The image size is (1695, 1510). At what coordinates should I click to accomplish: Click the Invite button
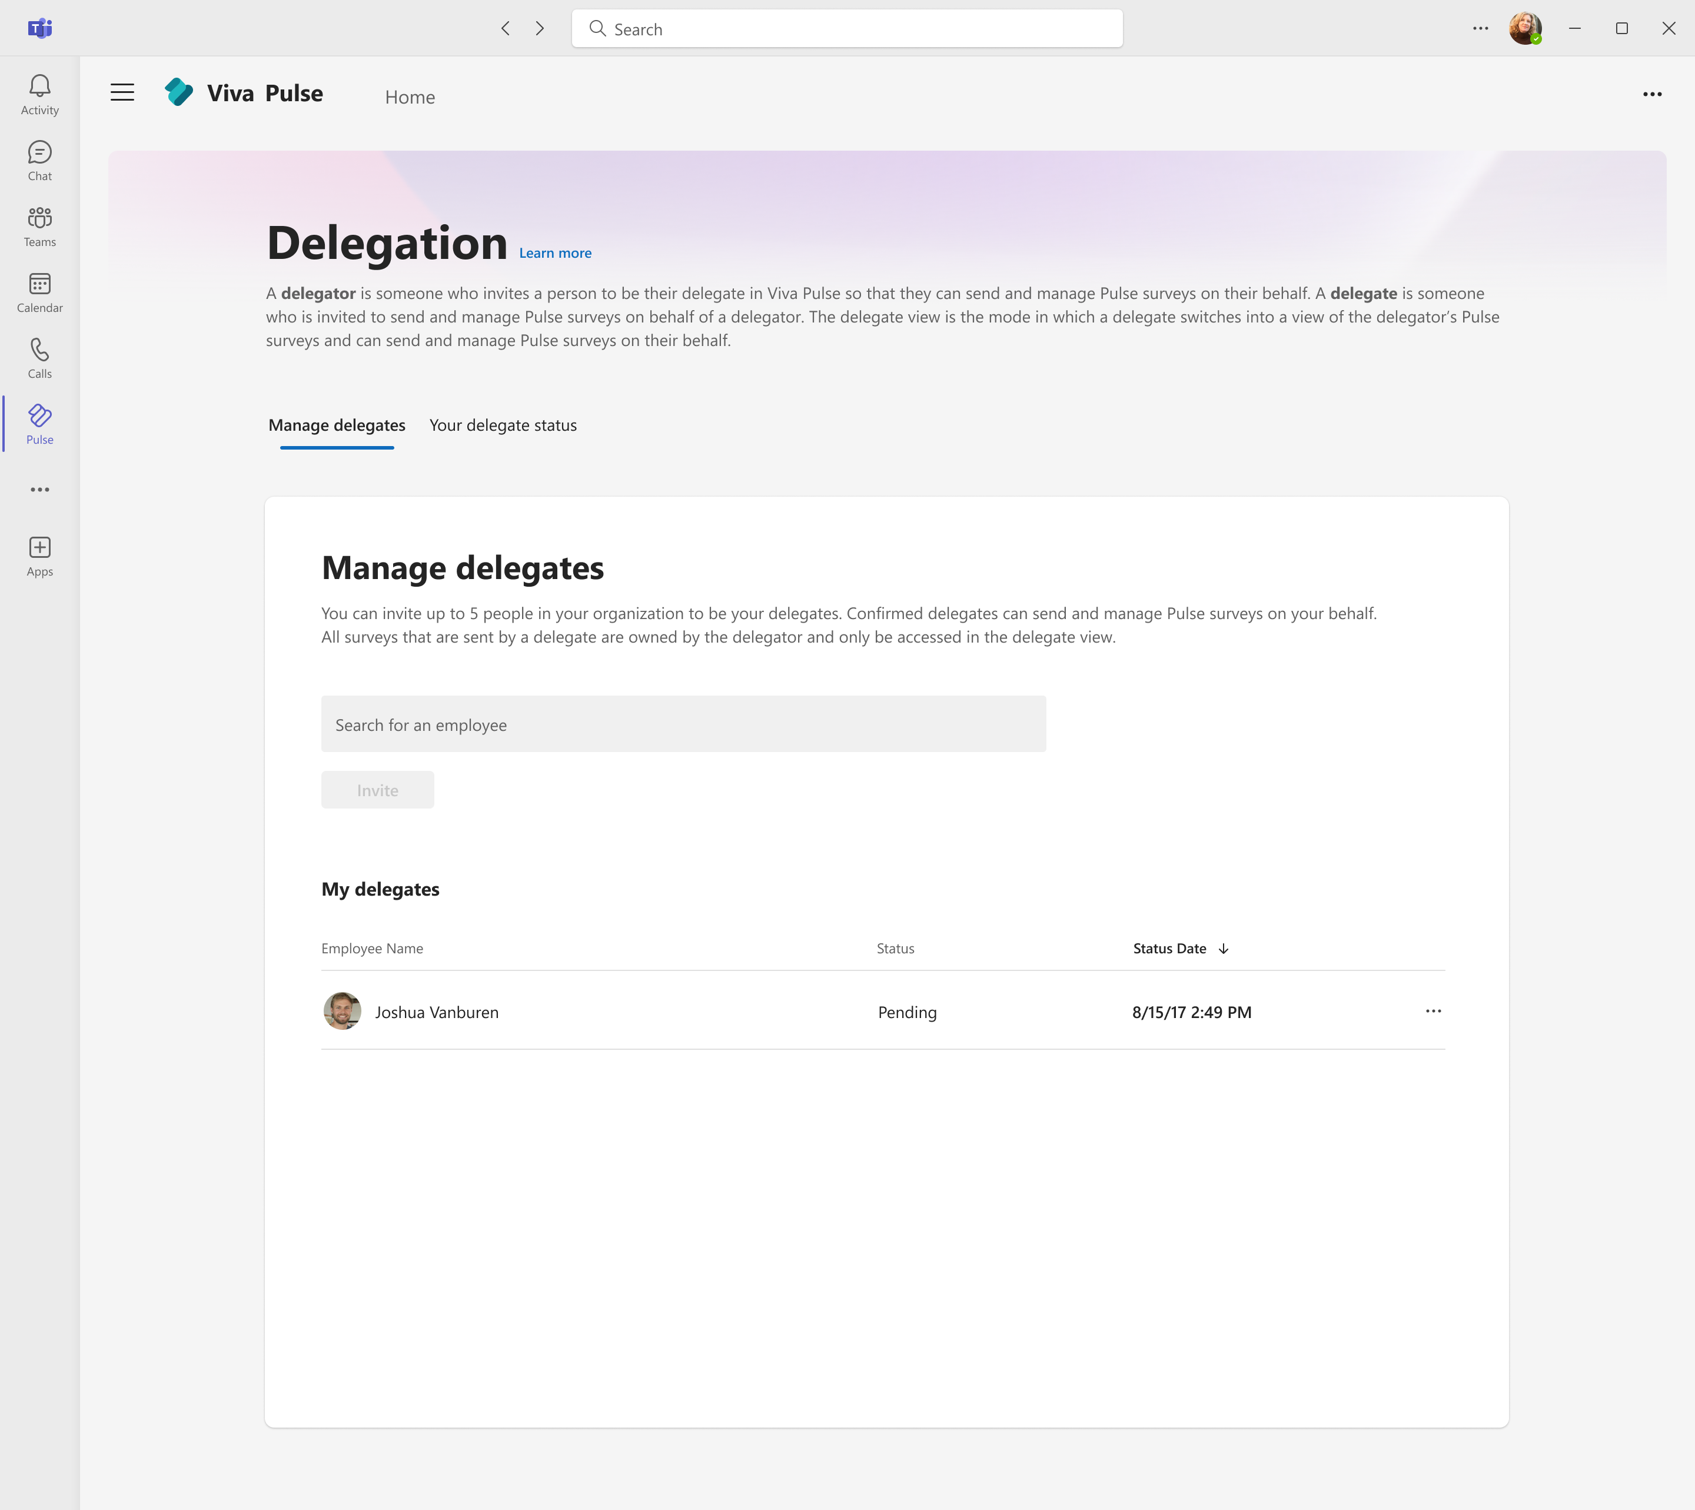(x=377, y=789)
